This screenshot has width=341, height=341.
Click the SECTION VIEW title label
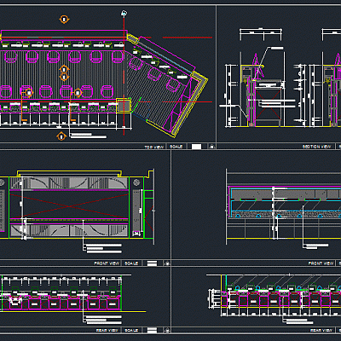(x=316, y=147)
